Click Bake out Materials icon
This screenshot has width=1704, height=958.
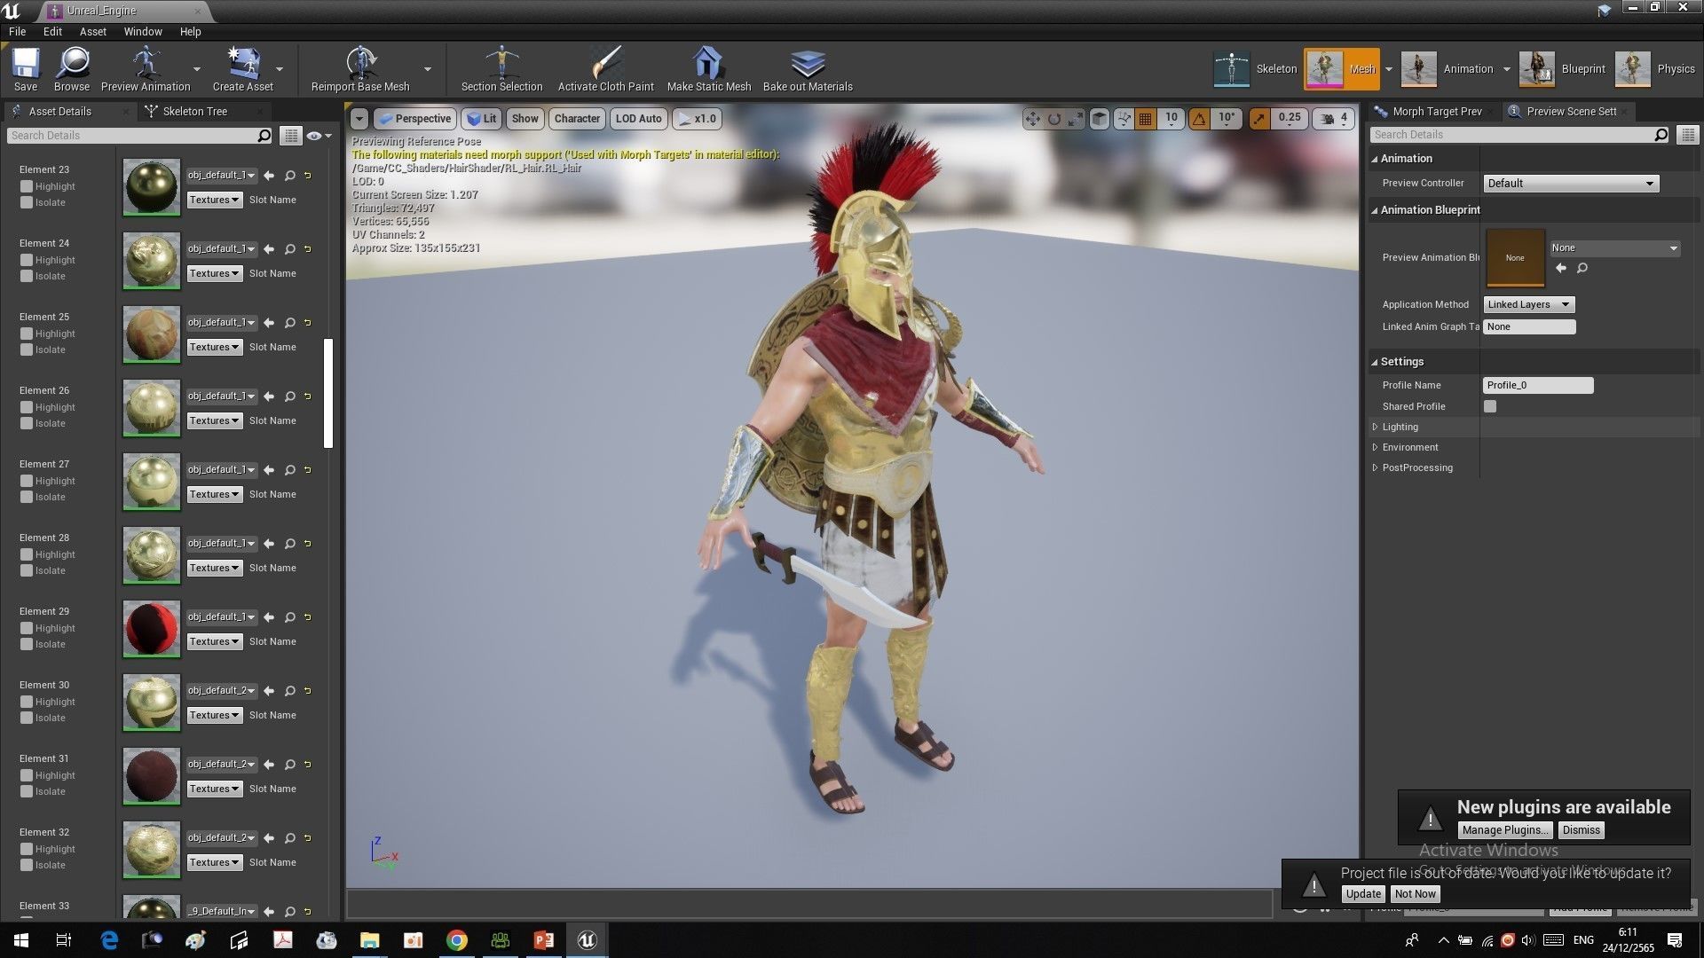pos(808,68)
